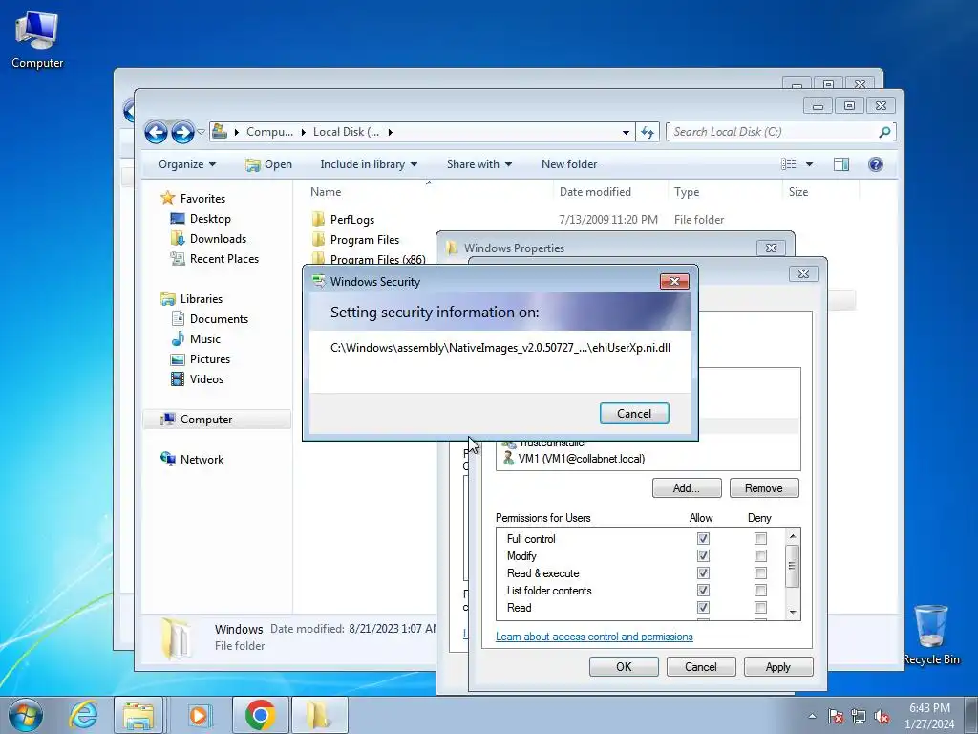Select Computer in the navigation pane
Image resolution: width=978 pixels, height=734 pixels.
tap(206, 420)
